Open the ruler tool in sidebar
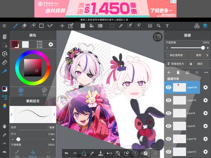 click(5, 63)
